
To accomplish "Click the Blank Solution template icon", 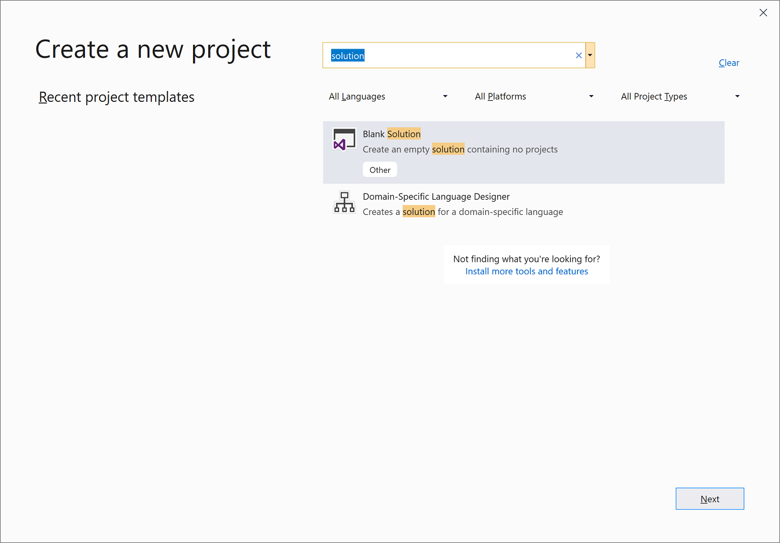I will [344, 140].
